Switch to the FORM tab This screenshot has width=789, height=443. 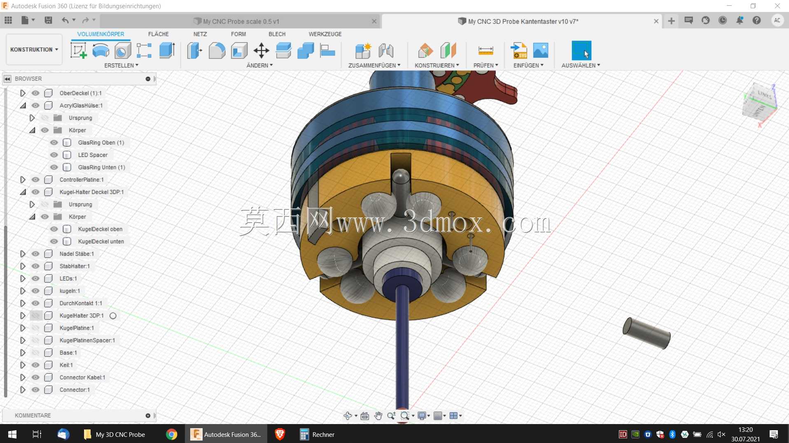coord(238,34)
